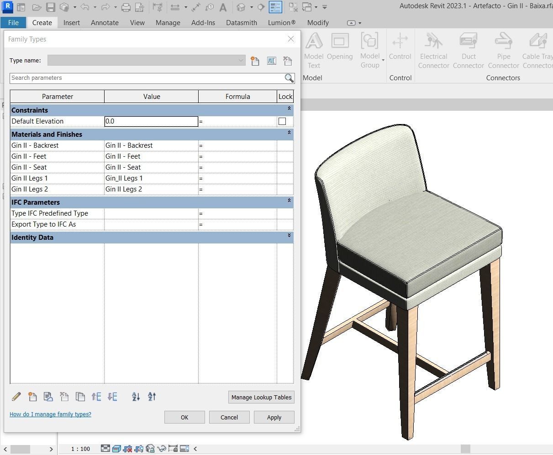Switch to the Modify ribbon tab
Image resolution: width=553 pixels, height=455 pixels.
318,22
